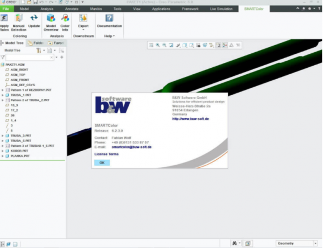Open the display style dropdown icon
This screenshot has width=323, height=248.
185,45
